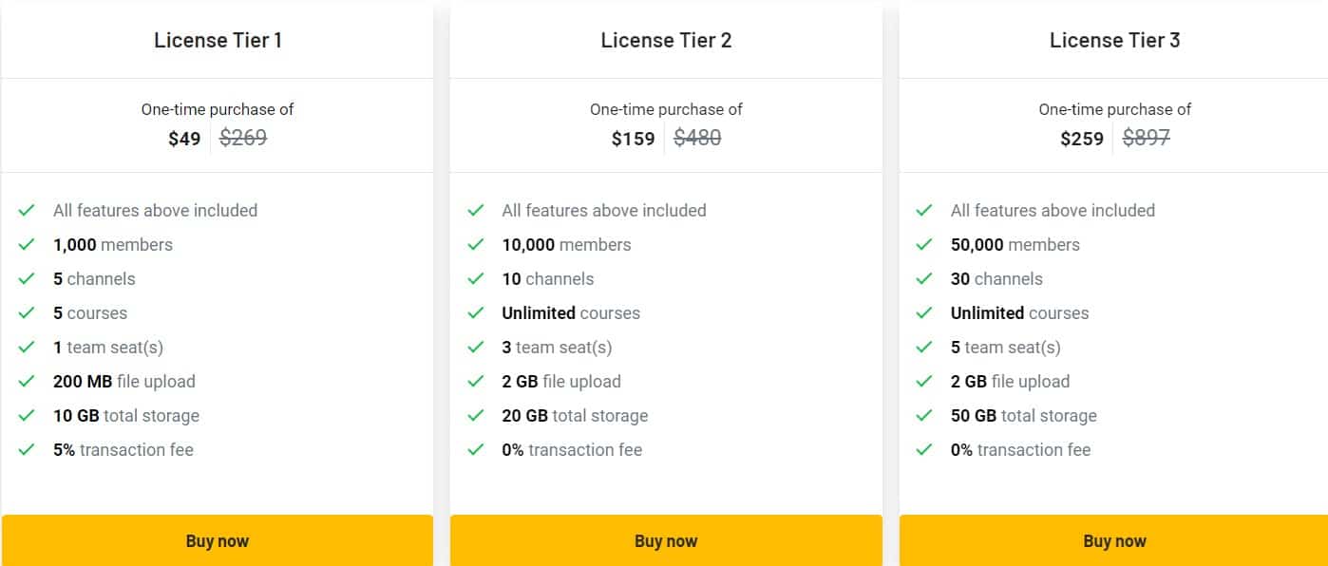This screenshot has width=1328, height=566.
Task: Select the License Tier 1 heading
Action: 217,40
